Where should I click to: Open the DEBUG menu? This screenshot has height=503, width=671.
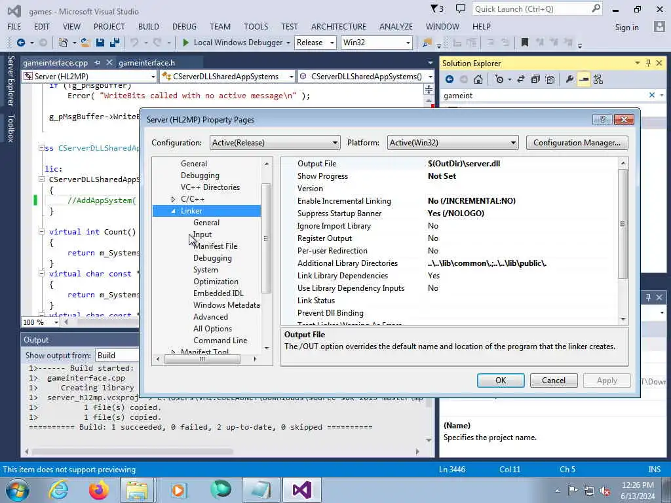[x=184, y=26]
